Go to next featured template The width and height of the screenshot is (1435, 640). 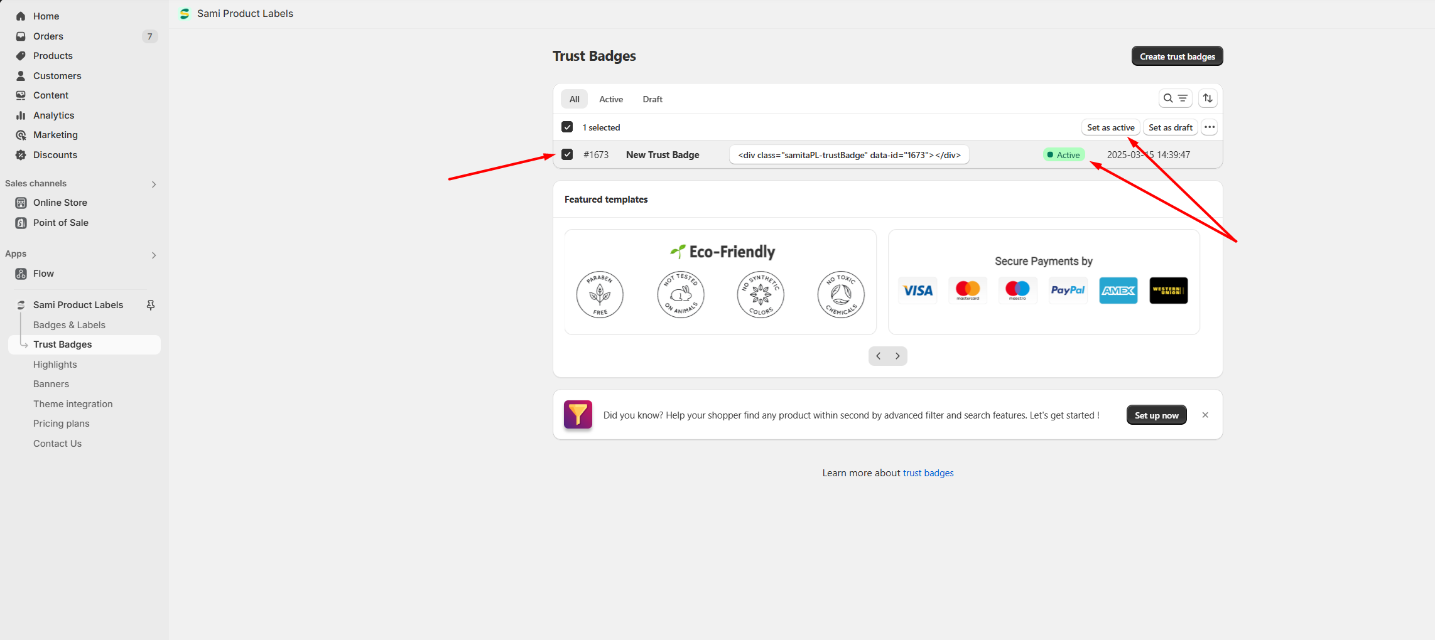pyautogui.click(x=897, y=356)
